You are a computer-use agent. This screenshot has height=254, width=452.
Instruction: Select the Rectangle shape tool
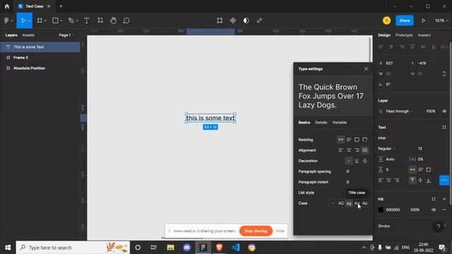point(55,20)
